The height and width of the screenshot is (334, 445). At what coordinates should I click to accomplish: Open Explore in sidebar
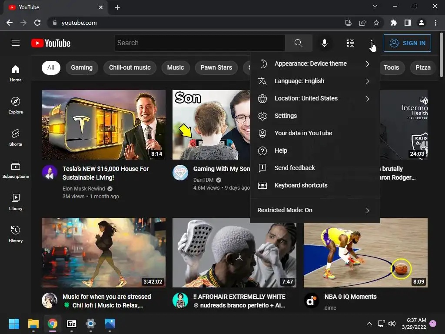[x=16, y=106]
